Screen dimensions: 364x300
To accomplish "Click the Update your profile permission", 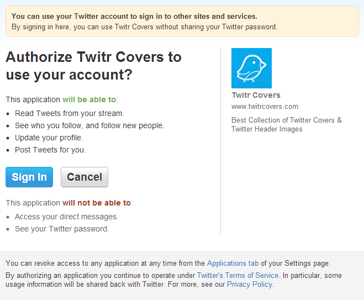I will [x=49, y=138].
